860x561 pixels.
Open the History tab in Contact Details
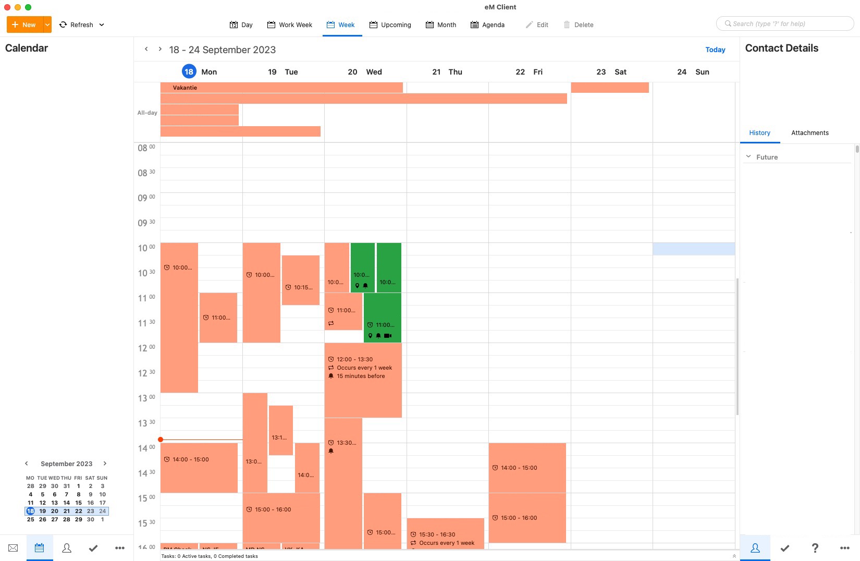tap(759, 133)
